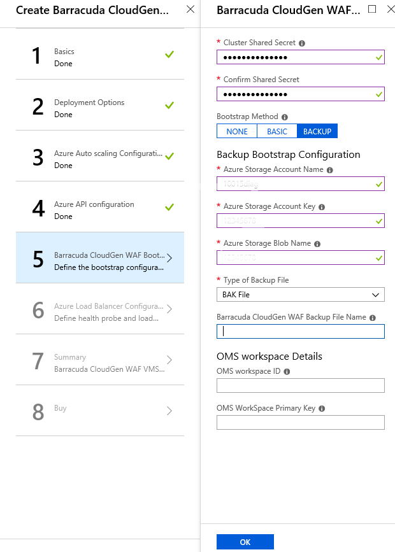Select the BACKUP bootstrap method
The width and height of the screenshot is (395, 552).
[317, 131]
